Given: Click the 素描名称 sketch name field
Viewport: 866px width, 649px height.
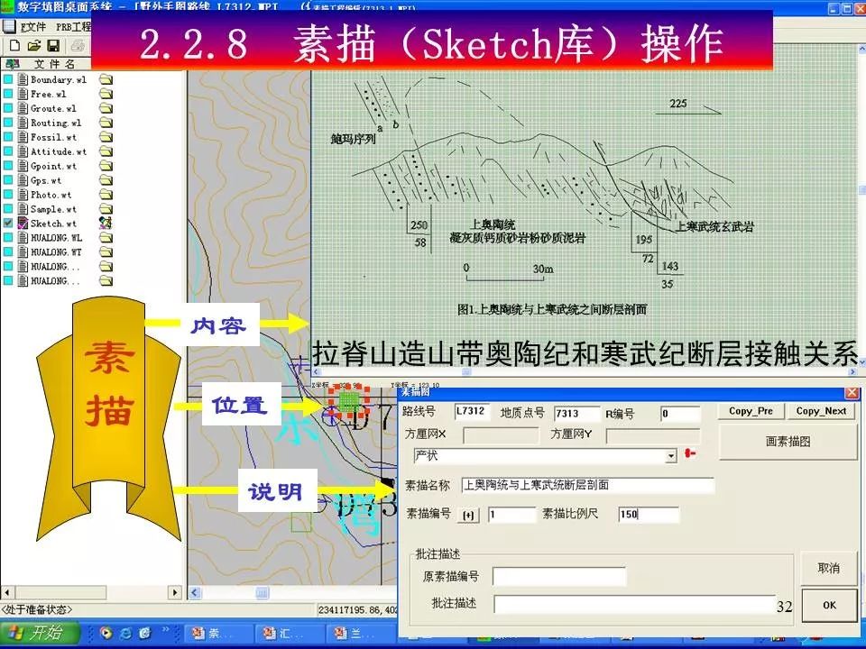Looking at the screenshot, I should (x=587, y=485).
